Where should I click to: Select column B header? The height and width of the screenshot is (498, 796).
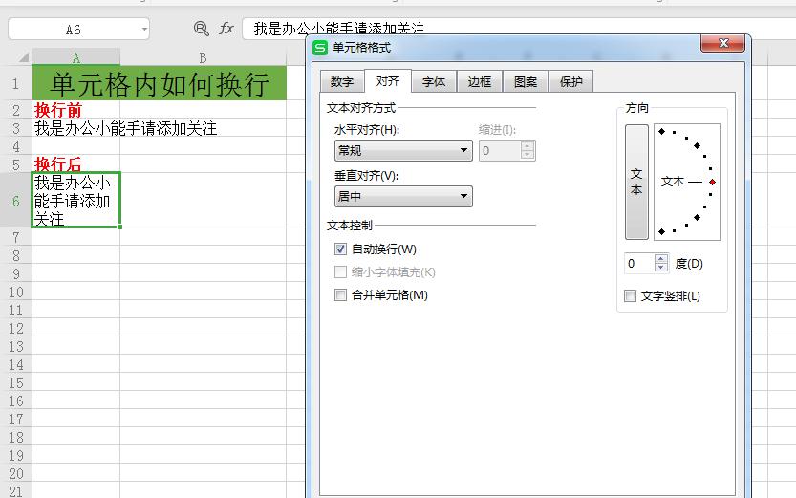tap(203, 57)
